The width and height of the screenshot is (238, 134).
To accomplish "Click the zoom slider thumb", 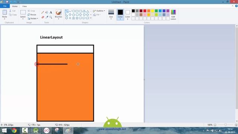I will coord(226,125).
